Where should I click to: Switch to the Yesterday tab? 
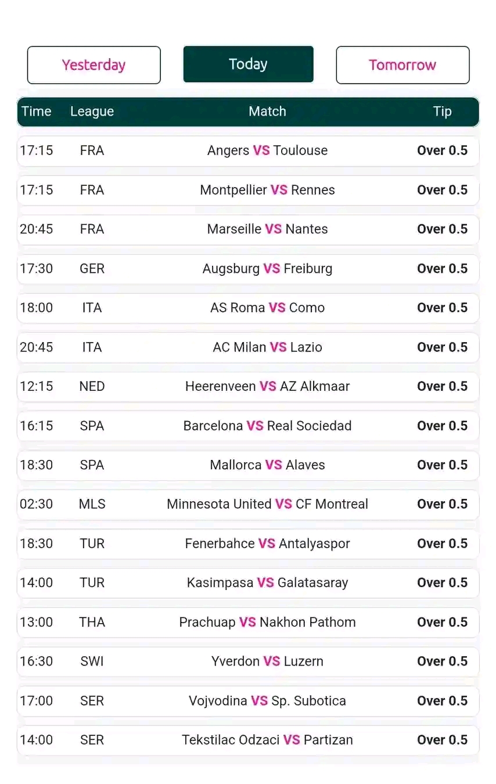pyautogui.click(x=94, y=65)
